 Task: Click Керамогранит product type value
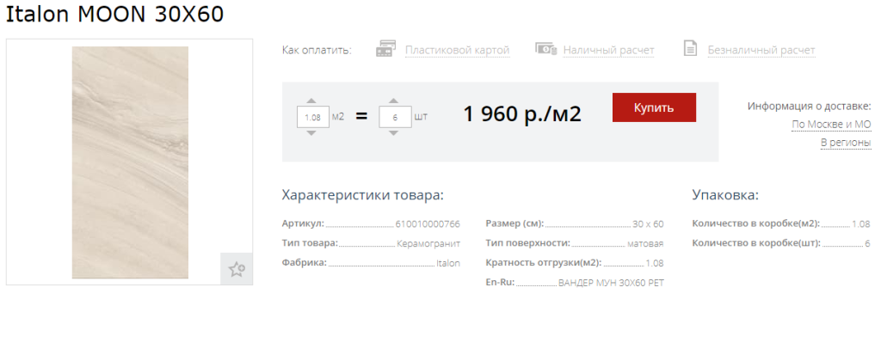428,244
